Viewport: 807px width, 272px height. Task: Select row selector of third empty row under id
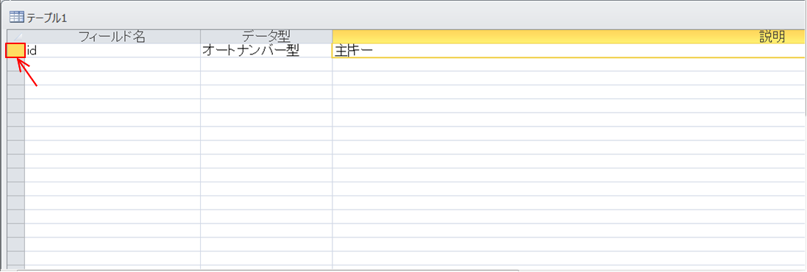[15, 92]
